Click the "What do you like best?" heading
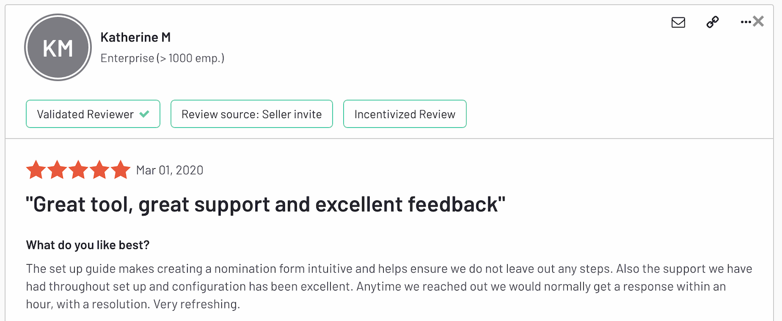The image size is (782, 321). pos(88,245)
